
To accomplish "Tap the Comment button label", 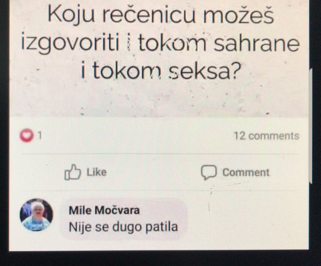I will pyautogui.click(x=246, y=173).
